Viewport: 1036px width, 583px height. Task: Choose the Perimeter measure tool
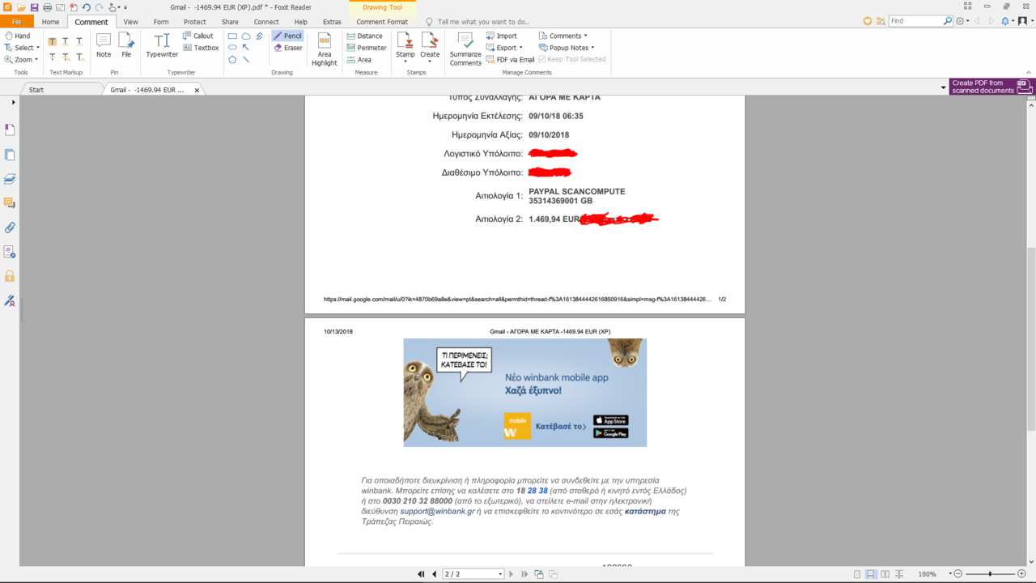(366, 48)
